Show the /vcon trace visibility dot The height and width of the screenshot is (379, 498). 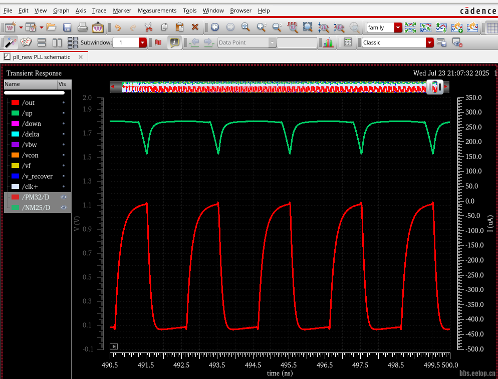tap(64, 155)
